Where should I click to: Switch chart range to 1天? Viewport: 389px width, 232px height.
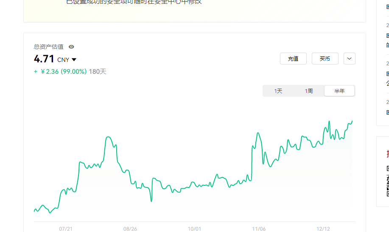point(278,91)
